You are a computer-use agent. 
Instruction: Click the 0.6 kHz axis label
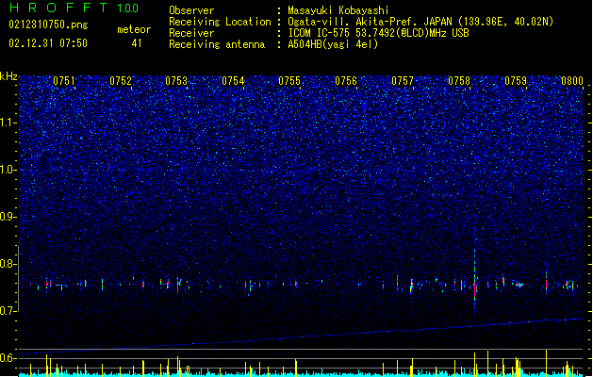coord(8,358)
